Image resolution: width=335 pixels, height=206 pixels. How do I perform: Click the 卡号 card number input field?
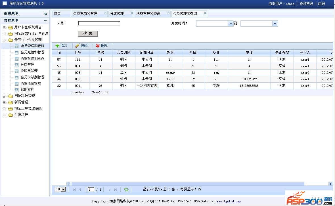(x=99, y=23)
